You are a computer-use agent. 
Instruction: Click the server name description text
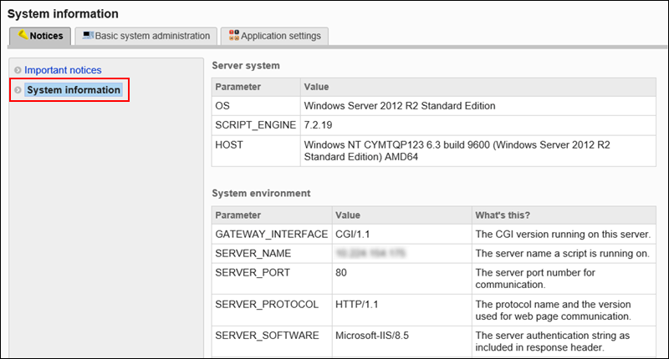[562, 253]
